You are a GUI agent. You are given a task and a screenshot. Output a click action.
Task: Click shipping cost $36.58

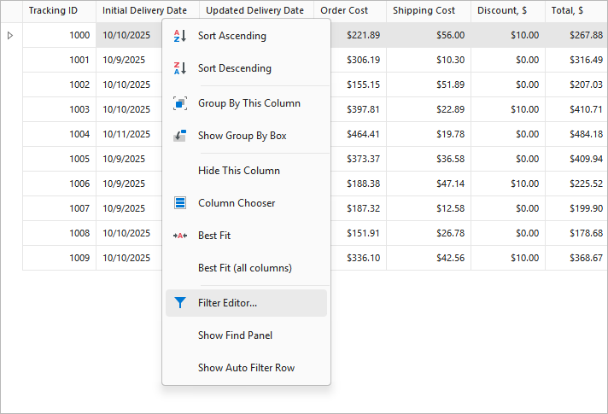coord(429,159)
